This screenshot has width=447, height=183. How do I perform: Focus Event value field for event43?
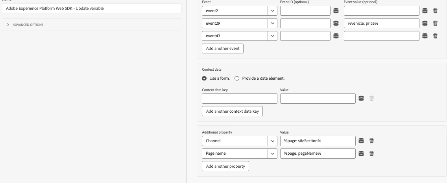click(x=382, y=36)
